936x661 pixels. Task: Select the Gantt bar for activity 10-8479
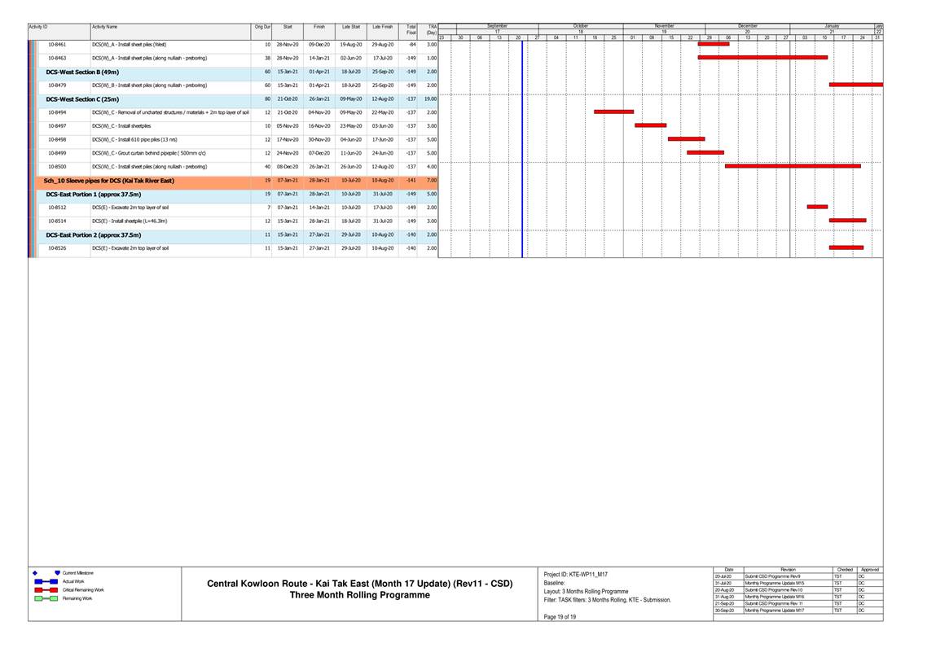coord(855,85)
